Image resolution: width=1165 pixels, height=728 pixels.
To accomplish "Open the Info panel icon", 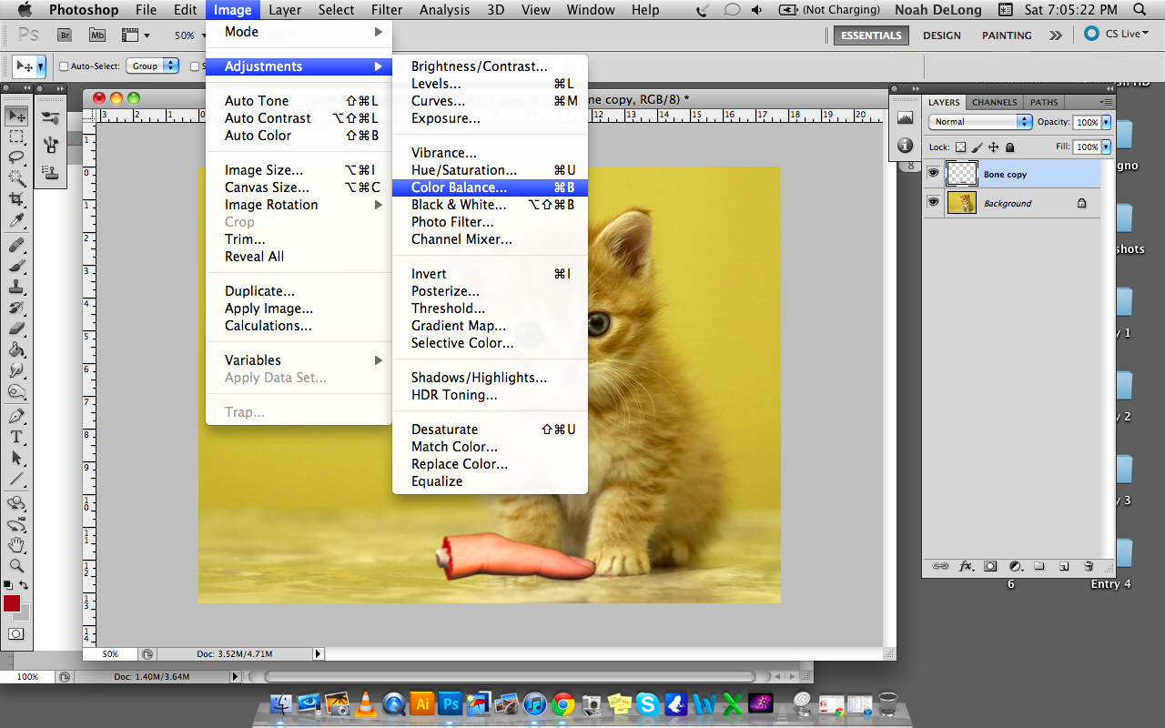I will click(905, 146).
